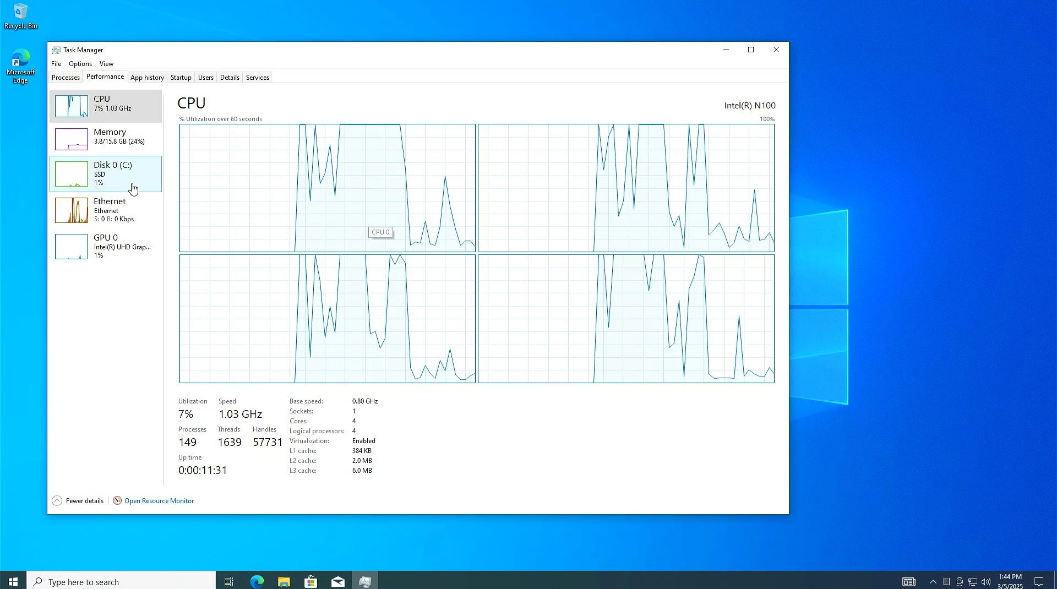This screenshot has width=1057, height=589.
Task: Show hidden system tray icons
Action: pos(933,582)
